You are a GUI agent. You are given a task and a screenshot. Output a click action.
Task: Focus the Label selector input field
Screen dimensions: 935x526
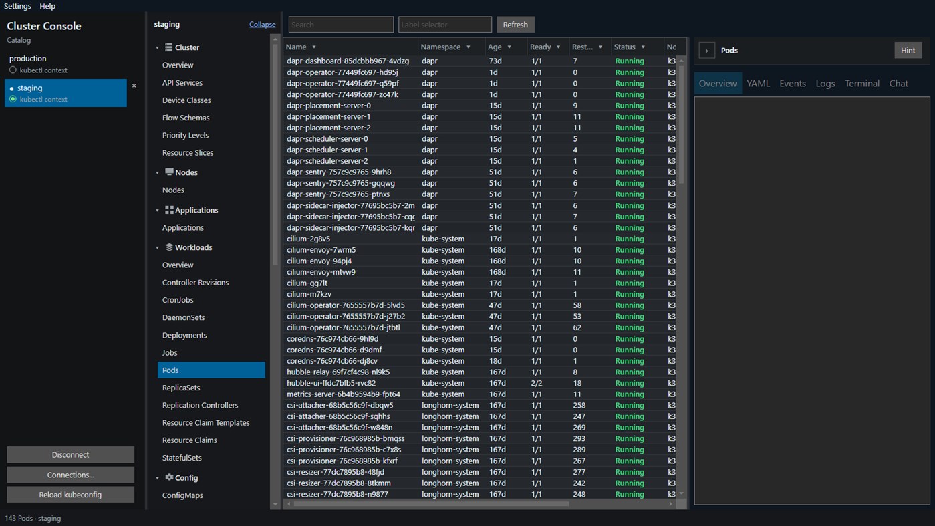click(x=445, y=25)
